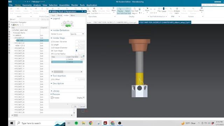Switch to the Holder tab
The height and width of the screenshot is (126, 224).
[x=66, y=15]
